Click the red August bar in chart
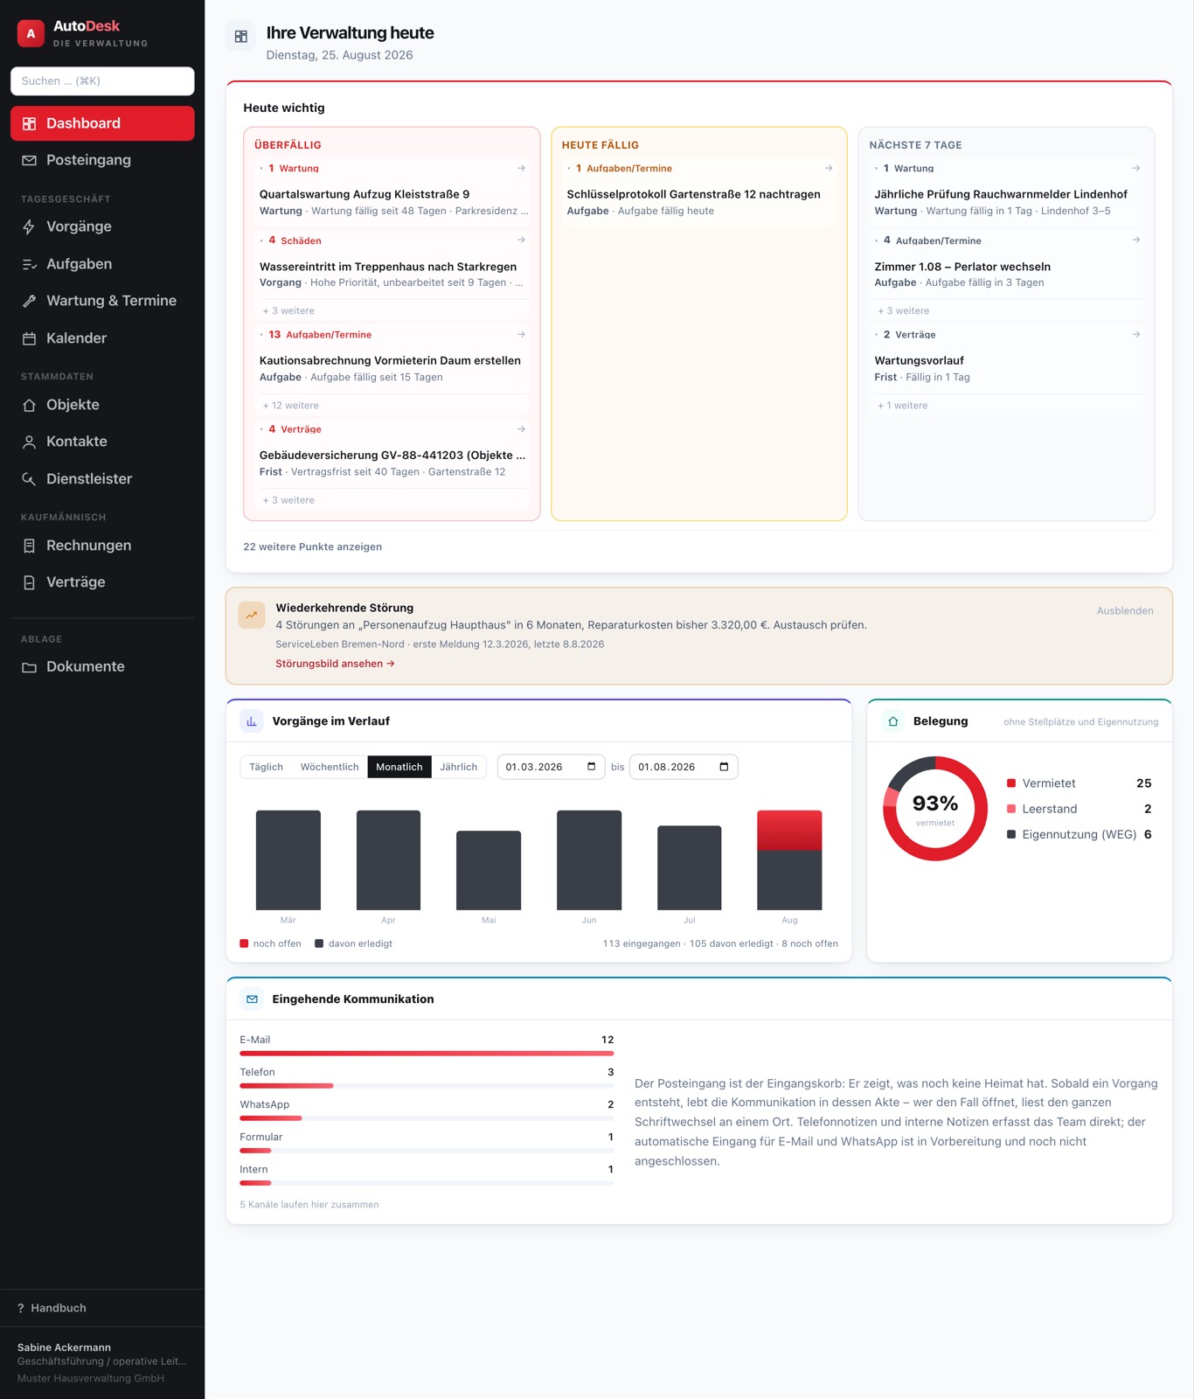 [x=789, y=831]
